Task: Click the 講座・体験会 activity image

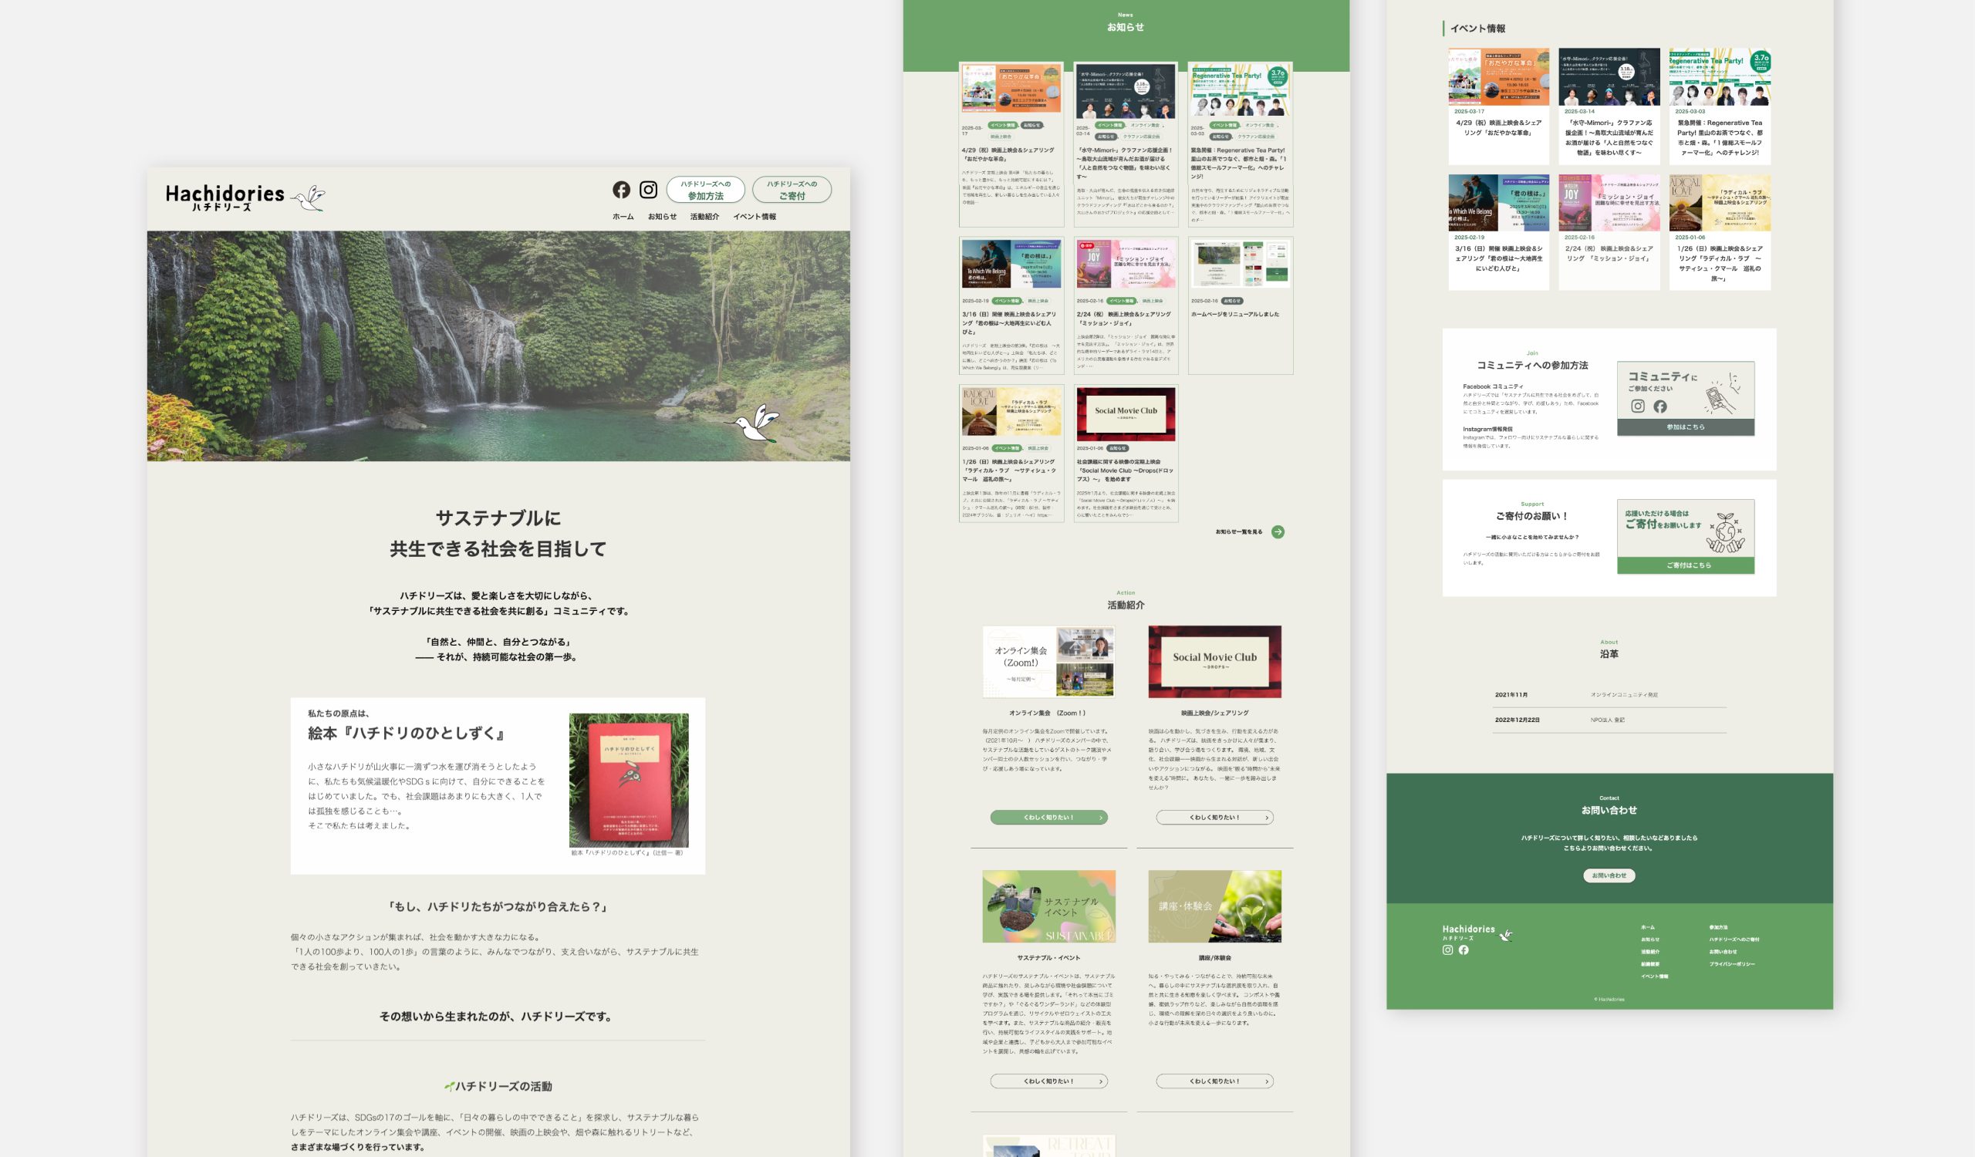Action: click(1215, 906)
